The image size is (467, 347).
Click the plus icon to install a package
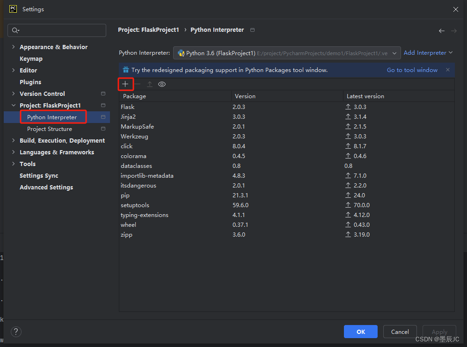tap(125, 84)
